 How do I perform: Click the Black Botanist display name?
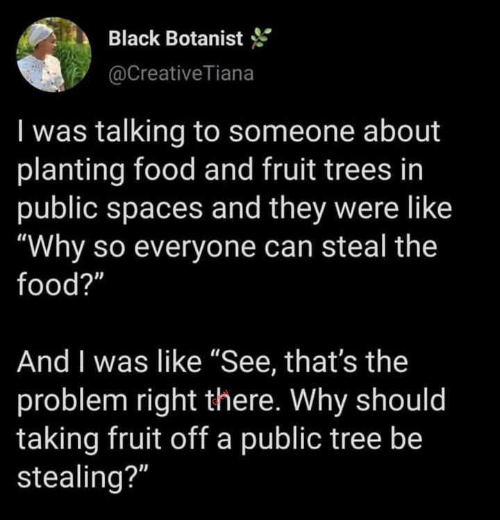point(176,38)
